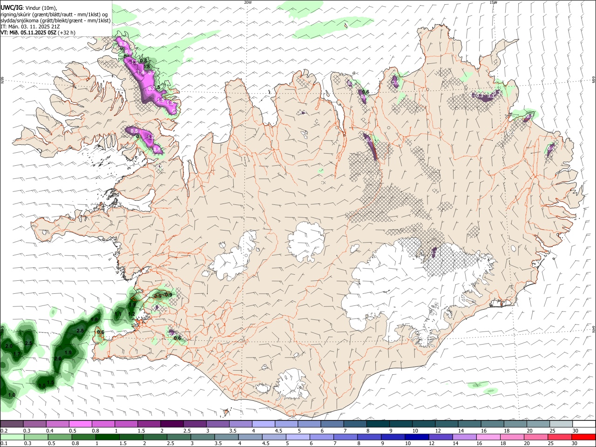Image resolution: width=596 pixels, height=447 pixels.
Task: Select the "VT: Mið. 05.11.2025 05Z" line
Action: coord(28,33)
